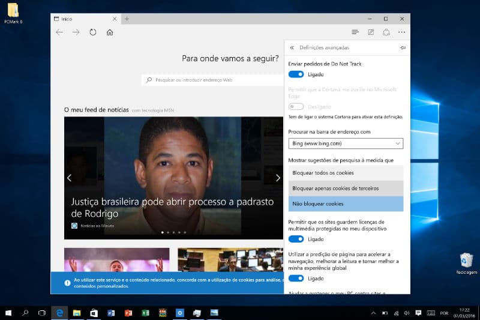Open the Hub icon in Edge toolbar
This screenshot has width=480, height=320.
pos(355,32)
